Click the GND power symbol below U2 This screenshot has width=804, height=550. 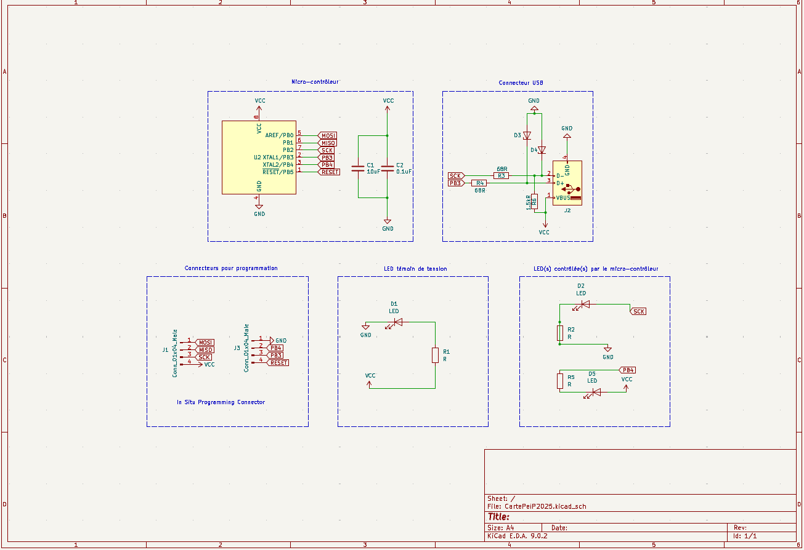259,208
